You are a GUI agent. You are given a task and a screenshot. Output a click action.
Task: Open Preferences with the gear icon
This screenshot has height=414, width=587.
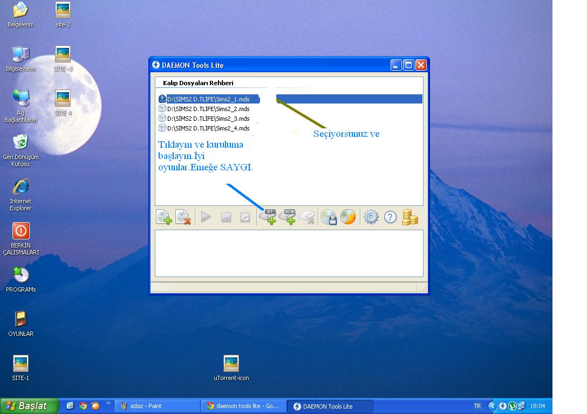[371, 217]
